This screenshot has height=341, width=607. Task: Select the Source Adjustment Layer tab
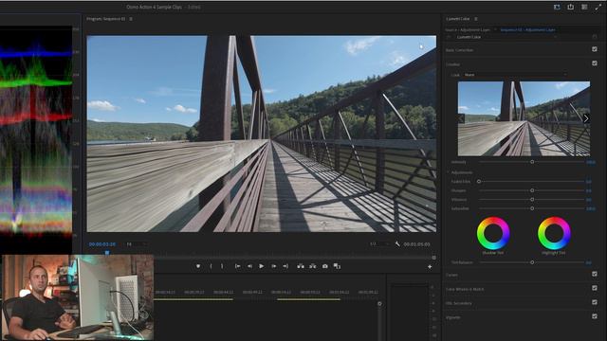tap(468, 29)
